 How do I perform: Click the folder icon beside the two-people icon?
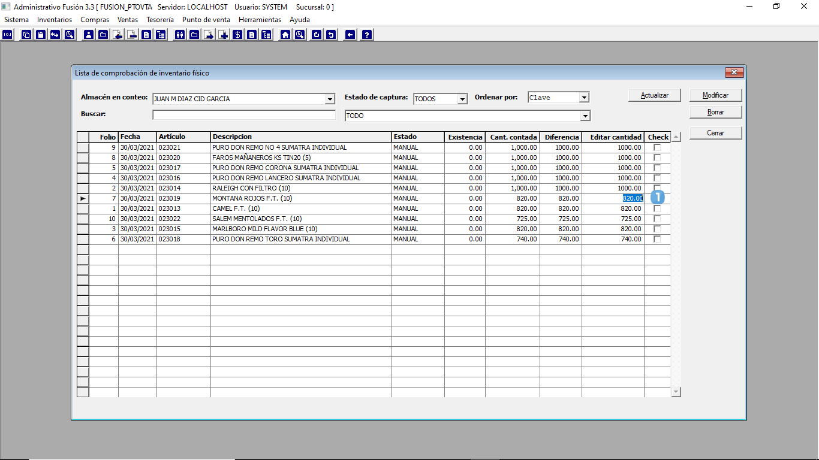tap(194, 35)
